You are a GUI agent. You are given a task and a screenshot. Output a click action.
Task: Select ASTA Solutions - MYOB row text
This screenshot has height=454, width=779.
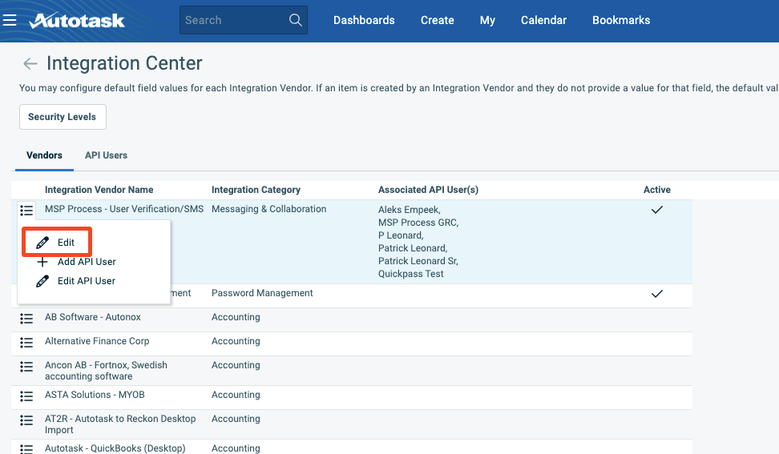(x=95, y=395)
